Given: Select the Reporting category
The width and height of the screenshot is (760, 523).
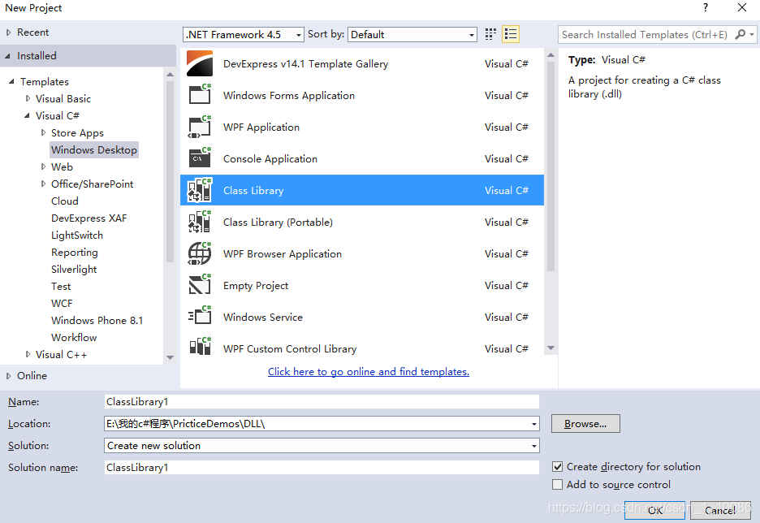Looking at the screenshot, I should tap(75, 252).
